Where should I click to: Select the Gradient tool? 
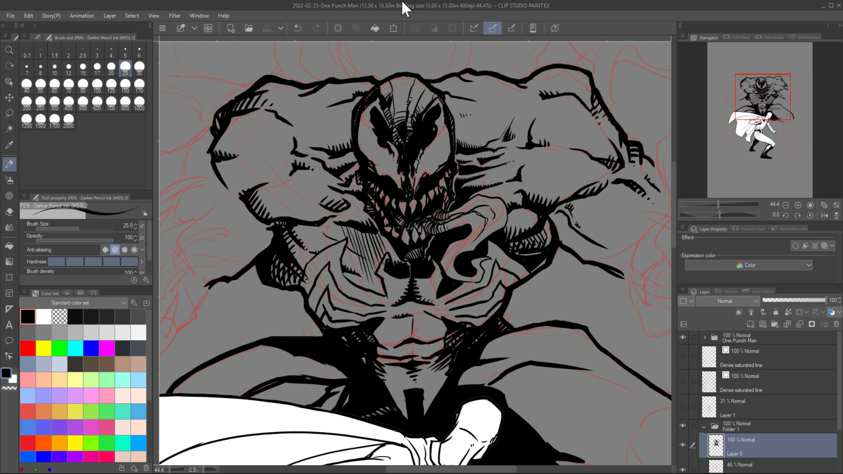9,262
